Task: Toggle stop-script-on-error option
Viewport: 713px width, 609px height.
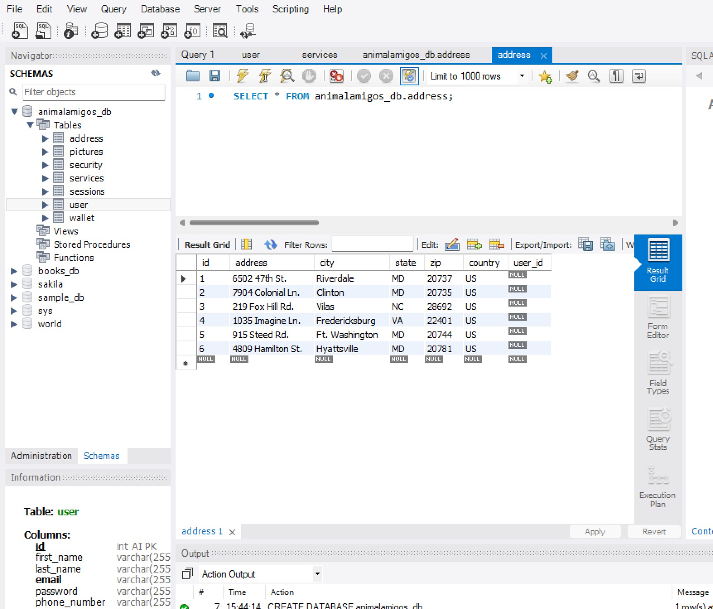Action: pyautogui.click(x=336, y=76)
